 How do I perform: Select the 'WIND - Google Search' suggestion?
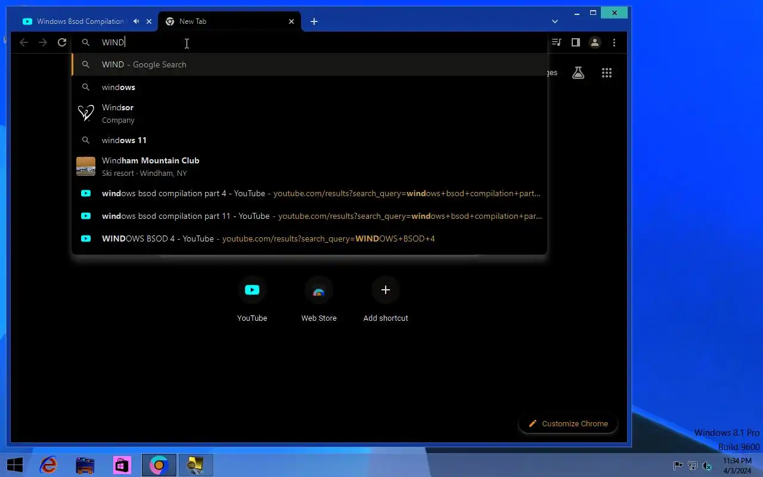[x=309, y=64]
